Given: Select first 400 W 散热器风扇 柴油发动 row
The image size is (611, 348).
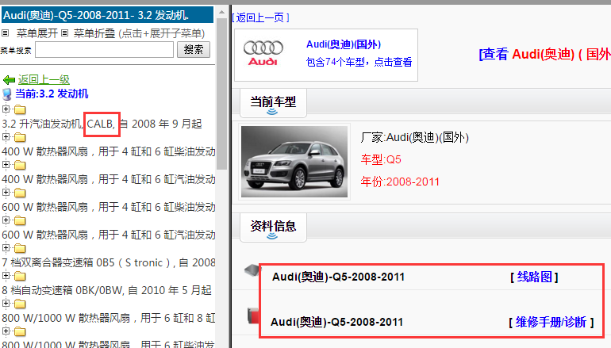Looking at the screenshot, I should 109,151.
